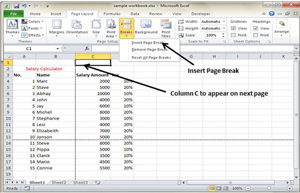The width and height of the screenshot is (300, 193).
Task: Switch to the Formulas tab
Action: tap(112, 14)
